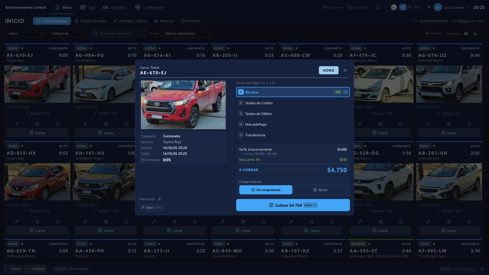Click Cobrar $4.750 button

[293, 205]
